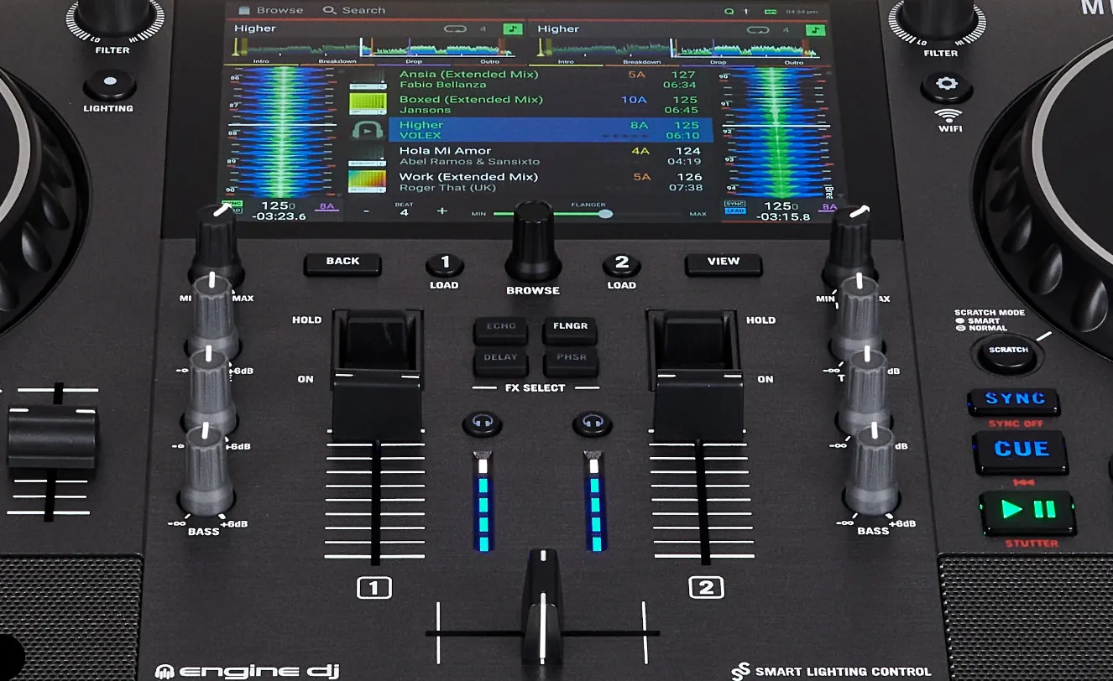
Task: Jump to left deck Intro section marker
Action: click(262, 62)
